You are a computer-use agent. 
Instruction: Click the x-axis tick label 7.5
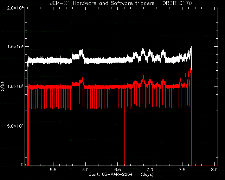182,170
